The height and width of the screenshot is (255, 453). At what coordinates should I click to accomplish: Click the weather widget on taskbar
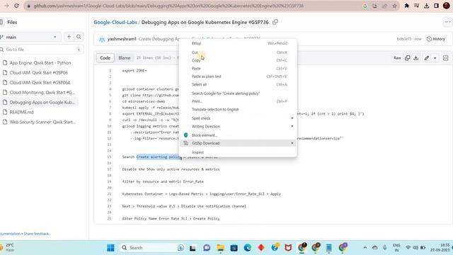(x=8, y=248)
